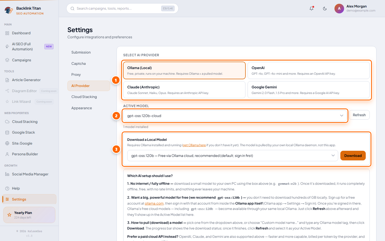Screen dimensions: 385x241
Task: Click the search magnifier icon
Action: (72, 9)
